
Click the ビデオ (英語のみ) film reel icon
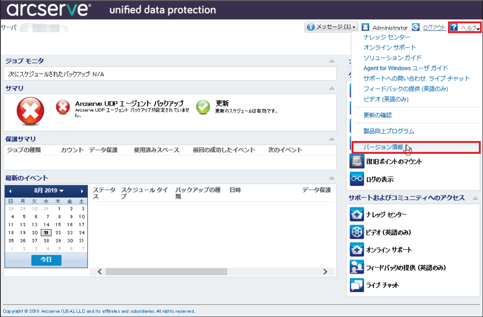(x=357, y=232)
